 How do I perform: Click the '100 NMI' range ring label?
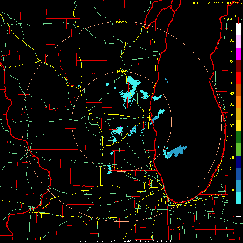coord(122,22)
